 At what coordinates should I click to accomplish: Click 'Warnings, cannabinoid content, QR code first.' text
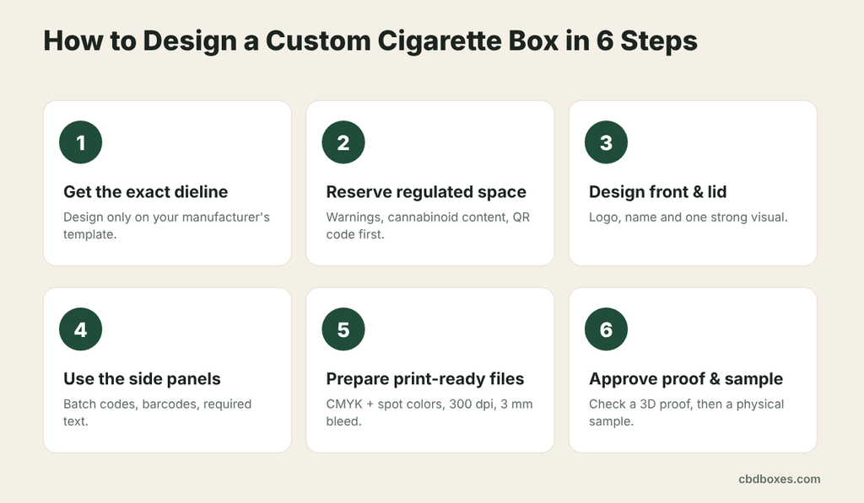[428, 226]
